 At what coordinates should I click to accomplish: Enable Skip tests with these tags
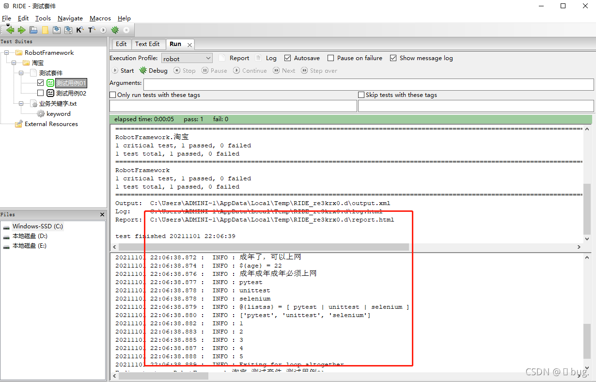coord(361,95)
